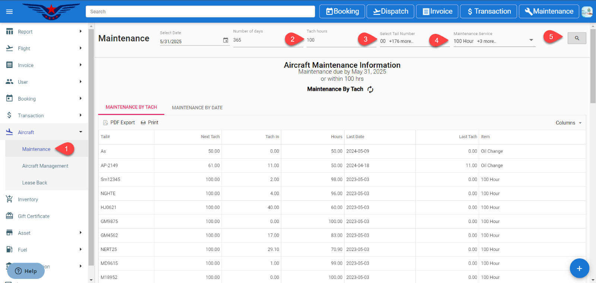Expand the Maintenance Service dropdown

click(x=531, y=40)
